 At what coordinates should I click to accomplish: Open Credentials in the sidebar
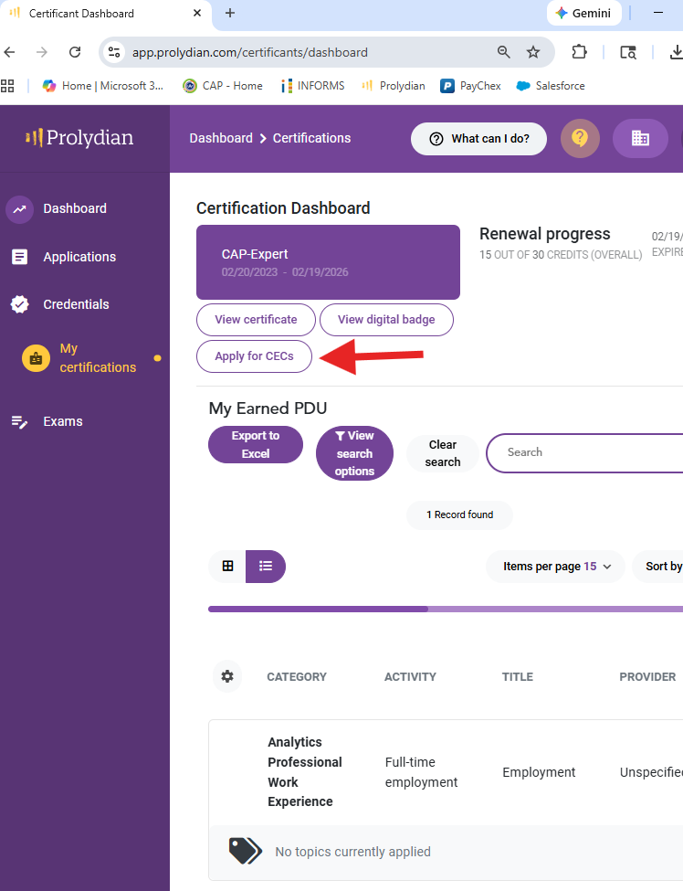pyautogui.click(x=75, y=304)
